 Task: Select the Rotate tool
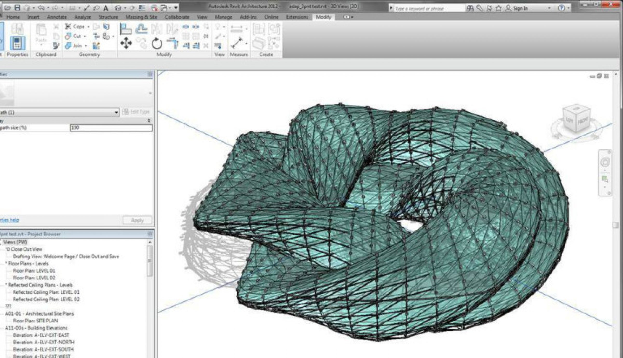[157, 44]
